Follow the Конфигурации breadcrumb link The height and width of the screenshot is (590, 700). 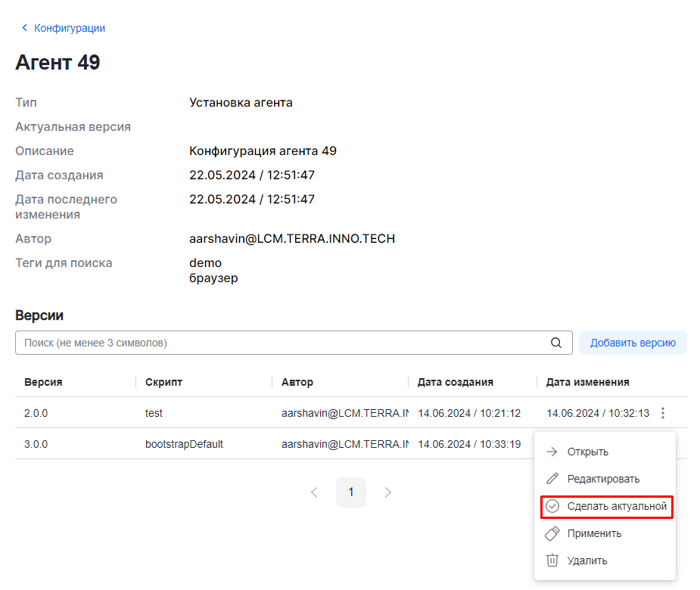pyautogui.click(x=70, y=28)
